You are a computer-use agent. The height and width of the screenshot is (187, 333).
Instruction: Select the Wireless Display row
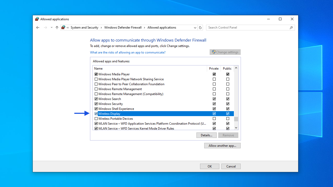163,114
